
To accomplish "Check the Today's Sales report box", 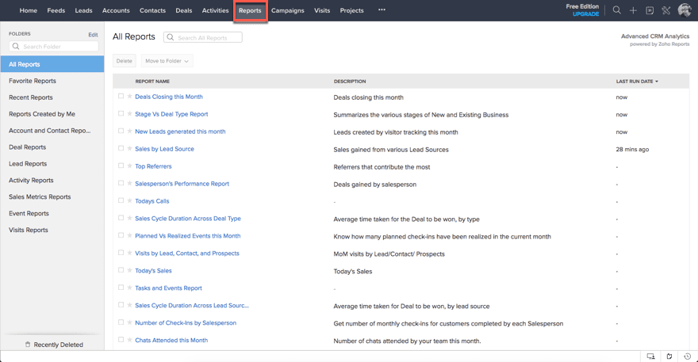I will click(121, 271).
